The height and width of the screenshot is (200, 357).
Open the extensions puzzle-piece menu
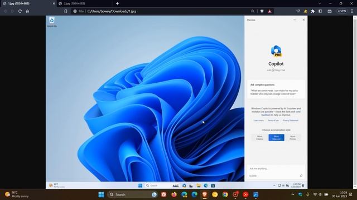[x=313, y=11]
